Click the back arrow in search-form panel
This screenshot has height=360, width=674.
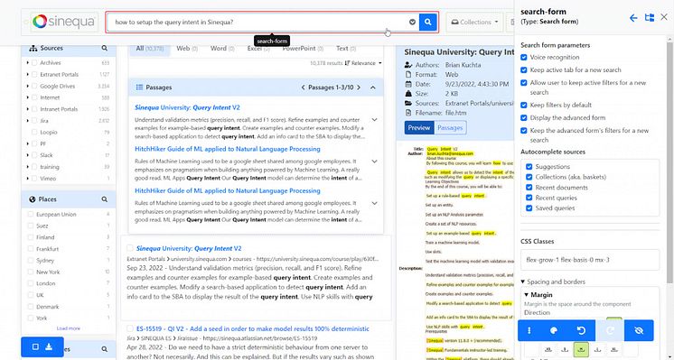coord(633,17)
